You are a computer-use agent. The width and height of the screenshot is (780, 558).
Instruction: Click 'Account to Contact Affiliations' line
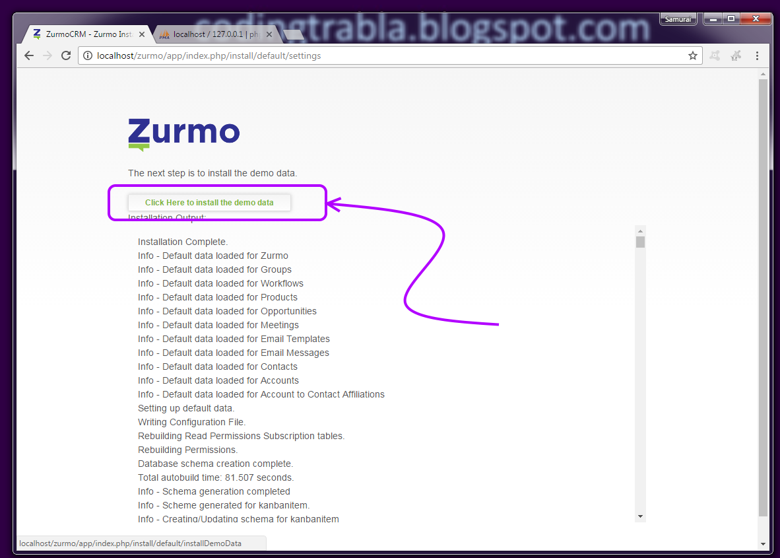[261, 395]
